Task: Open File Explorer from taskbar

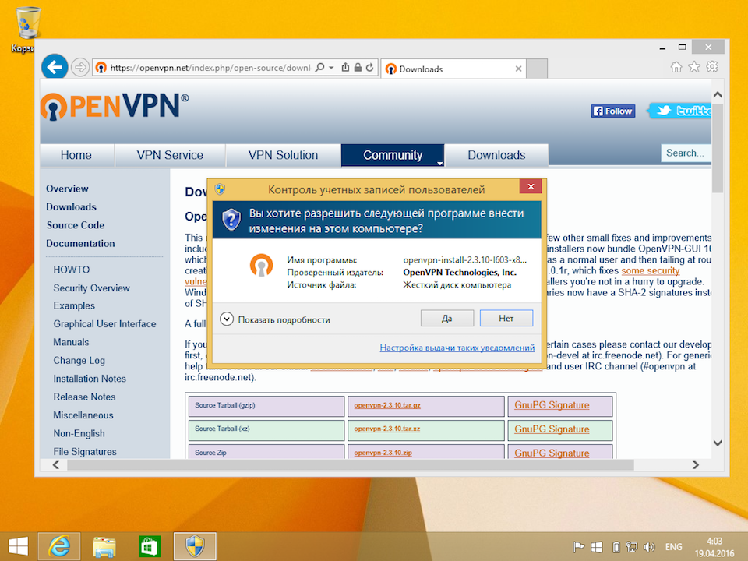Action: tap(104, 547)
